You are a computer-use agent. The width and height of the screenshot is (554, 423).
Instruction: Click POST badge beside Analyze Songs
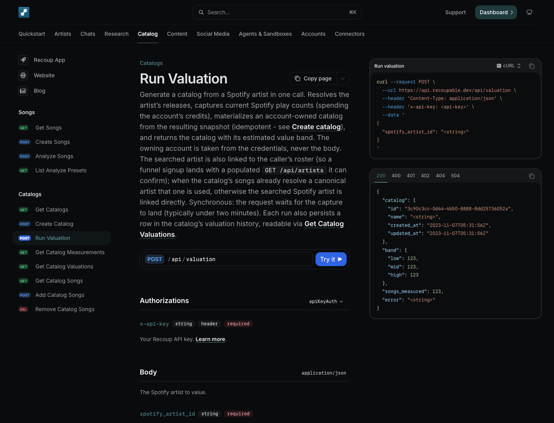[25, 157]
